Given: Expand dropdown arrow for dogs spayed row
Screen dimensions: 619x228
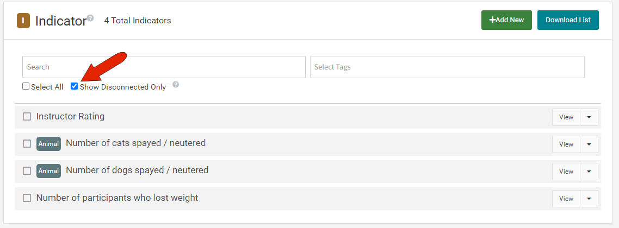Looking at the screenshot, I should pos(589,172).
